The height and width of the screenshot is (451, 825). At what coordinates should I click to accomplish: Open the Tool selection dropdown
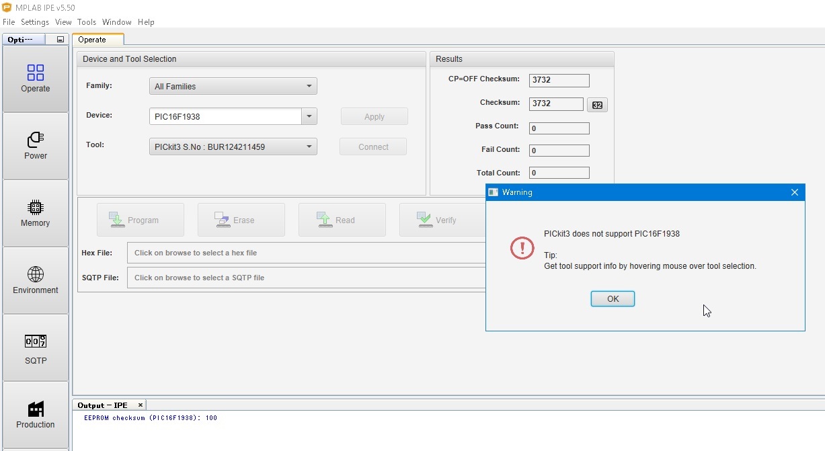pos(233,147)
